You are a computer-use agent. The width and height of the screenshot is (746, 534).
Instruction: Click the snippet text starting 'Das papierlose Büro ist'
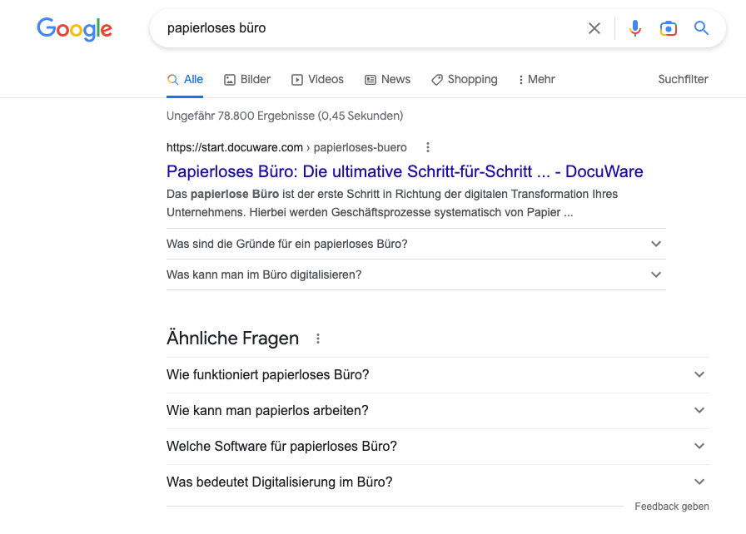click(392, 203)
